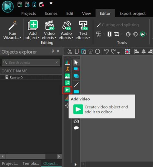Select the blue Rectangle shape tool
The height and width of the screenshot is (167, 153).
point(76,92)
